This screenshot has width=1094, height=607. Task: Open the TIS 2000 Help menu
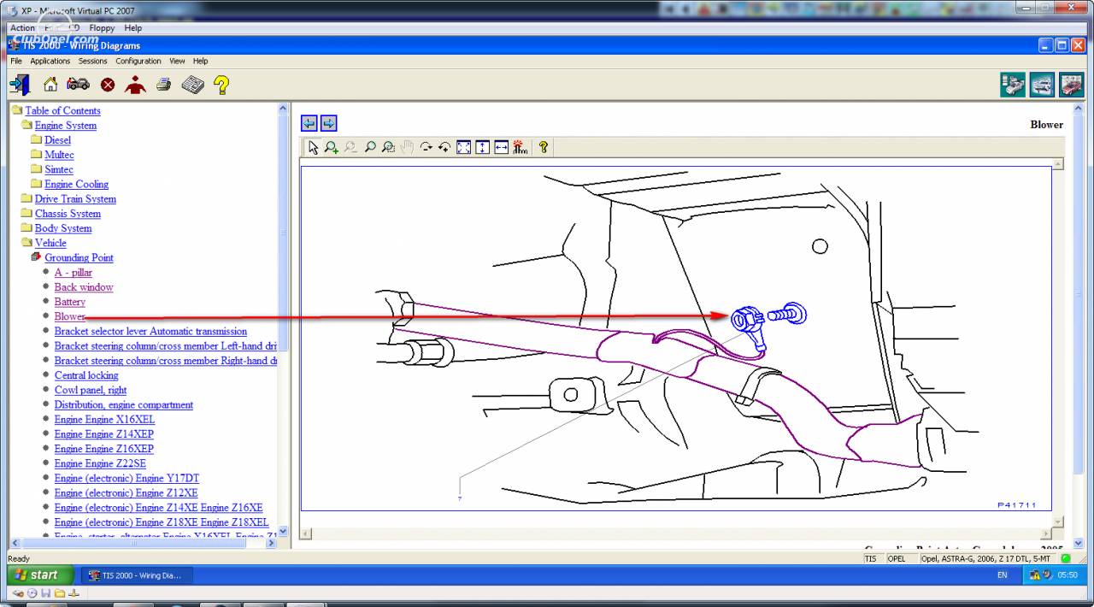pyautogui.click(x=200, y=61)
